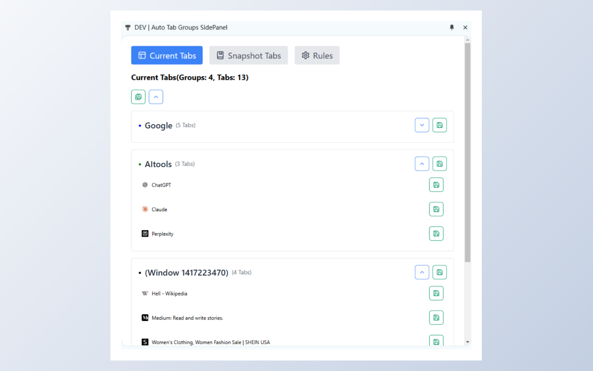The height and width of the screenshot is (371, 593).
Task: Click the scrollbar down arrow
Action: tap(467, 342)
